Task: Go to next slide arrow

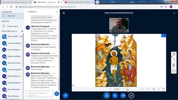Action: point(127,89)
